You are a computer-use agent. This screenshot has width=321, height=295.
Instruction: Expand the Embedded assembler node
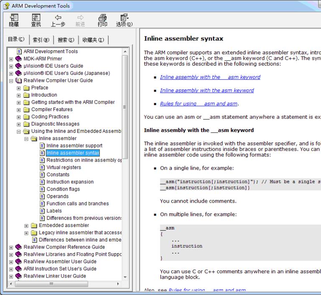(26, 226)
